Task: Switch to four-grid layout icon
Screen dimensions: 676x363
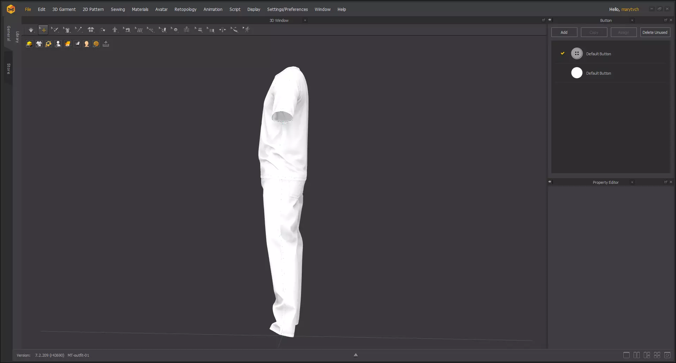Action: pos(657,355)
